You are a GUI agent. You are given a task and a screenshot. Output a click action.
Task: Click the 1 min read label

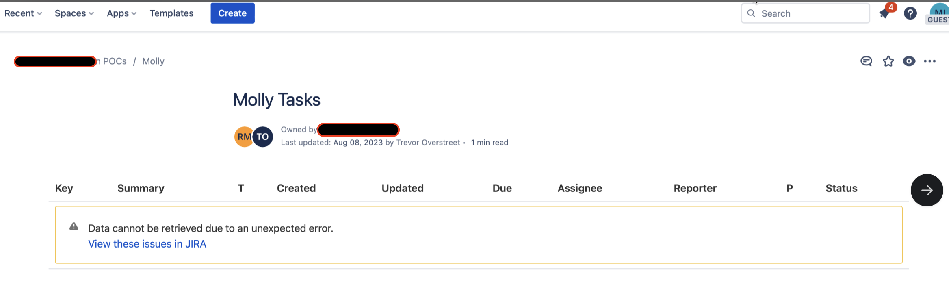point(490,143)
